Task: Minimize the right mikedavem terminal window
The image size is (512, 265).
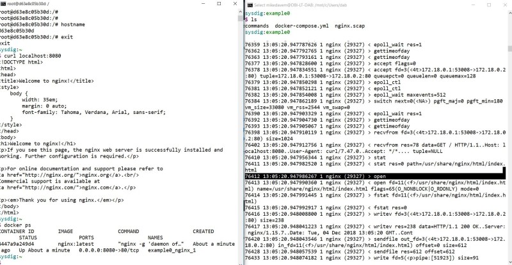Action: tap(472, 5)
